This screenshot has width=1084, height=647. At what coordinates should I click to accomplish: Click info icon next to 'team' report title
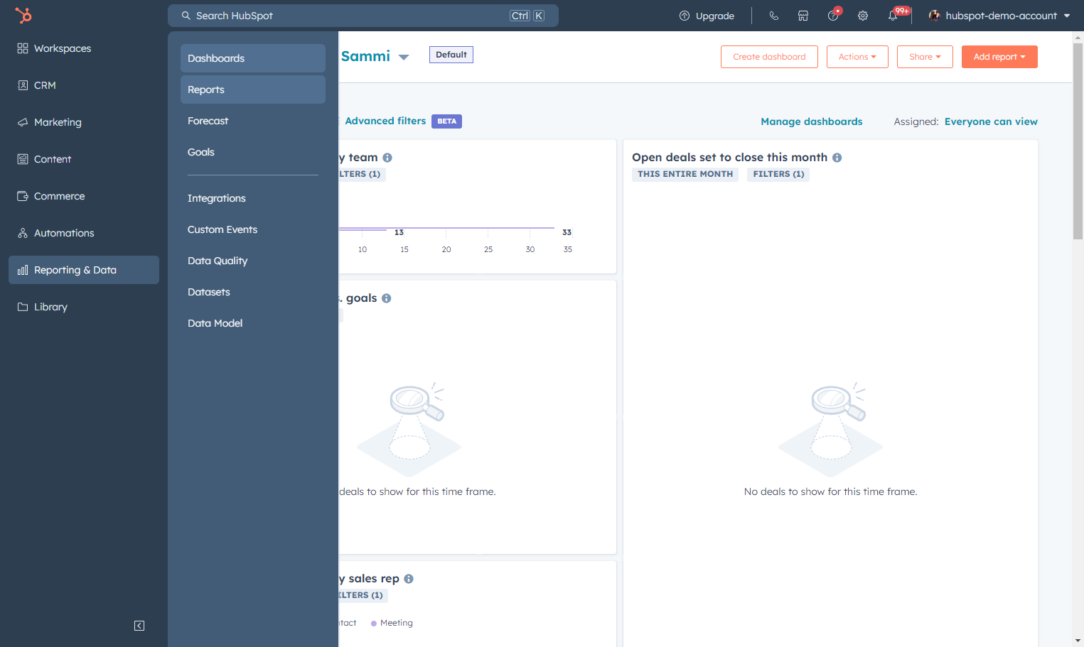(387, 158)
